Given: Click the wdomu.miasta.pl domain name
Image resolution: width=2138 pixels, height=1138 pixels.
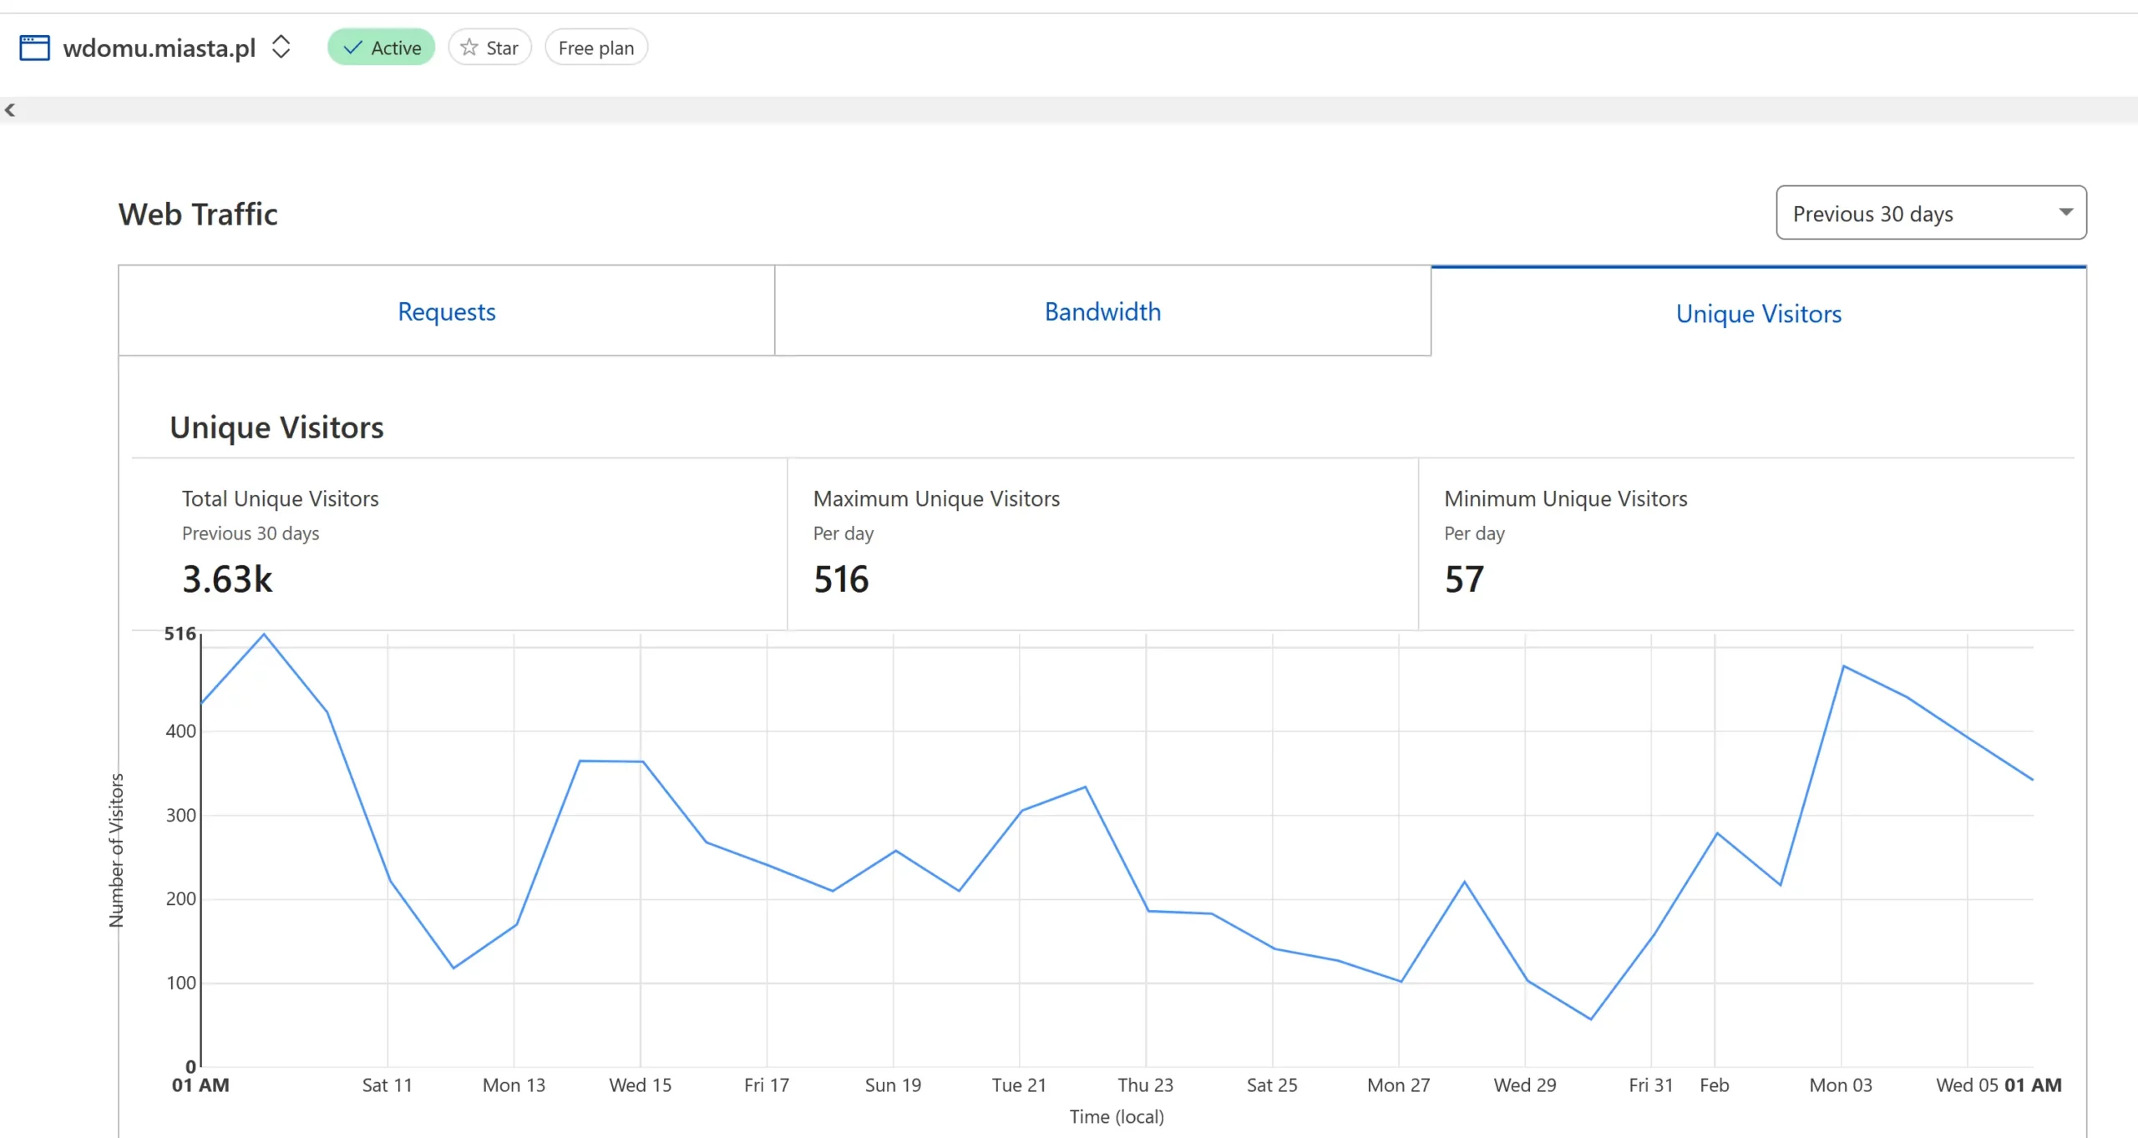Looking at the screenshot, I should click(160, 48).
